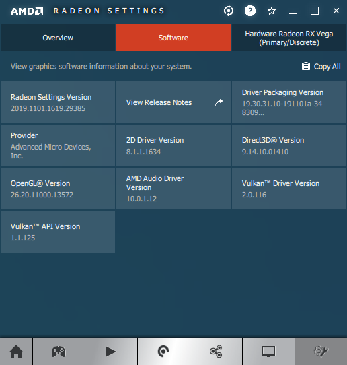Open ReLive section icon
The image size is (347, 365).
[163, 352]
